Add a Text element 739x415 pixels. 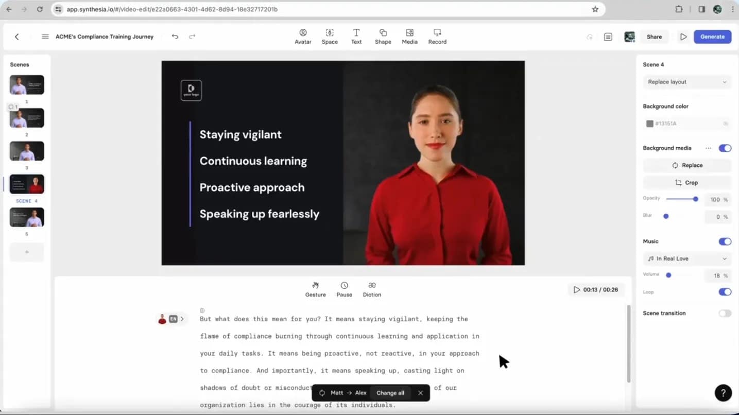pos(356,36)
